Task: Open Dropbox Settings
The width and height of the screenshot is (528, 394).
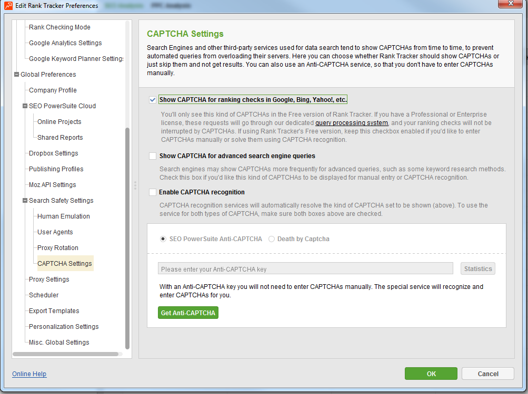Action: (54, 153)
